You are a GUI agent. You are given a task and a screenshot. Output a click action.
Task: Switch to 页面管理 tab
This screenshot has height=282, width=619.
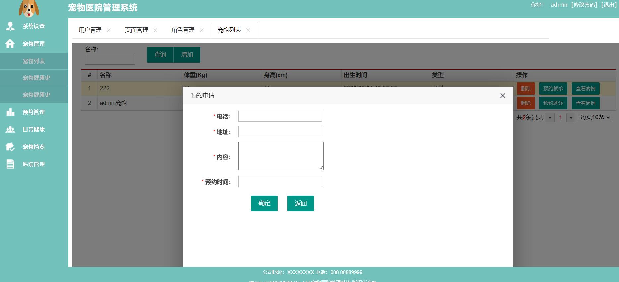[x=137, y=30]
